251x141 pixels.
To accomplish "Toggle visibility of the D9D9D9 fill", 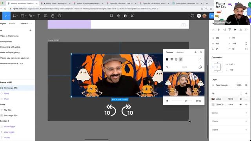I will [x=240, y=105].
